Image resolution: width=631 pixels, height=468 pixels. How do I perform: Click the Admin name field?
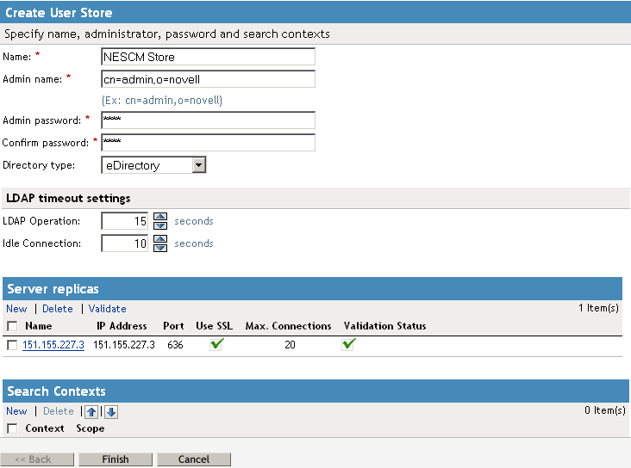208,79
